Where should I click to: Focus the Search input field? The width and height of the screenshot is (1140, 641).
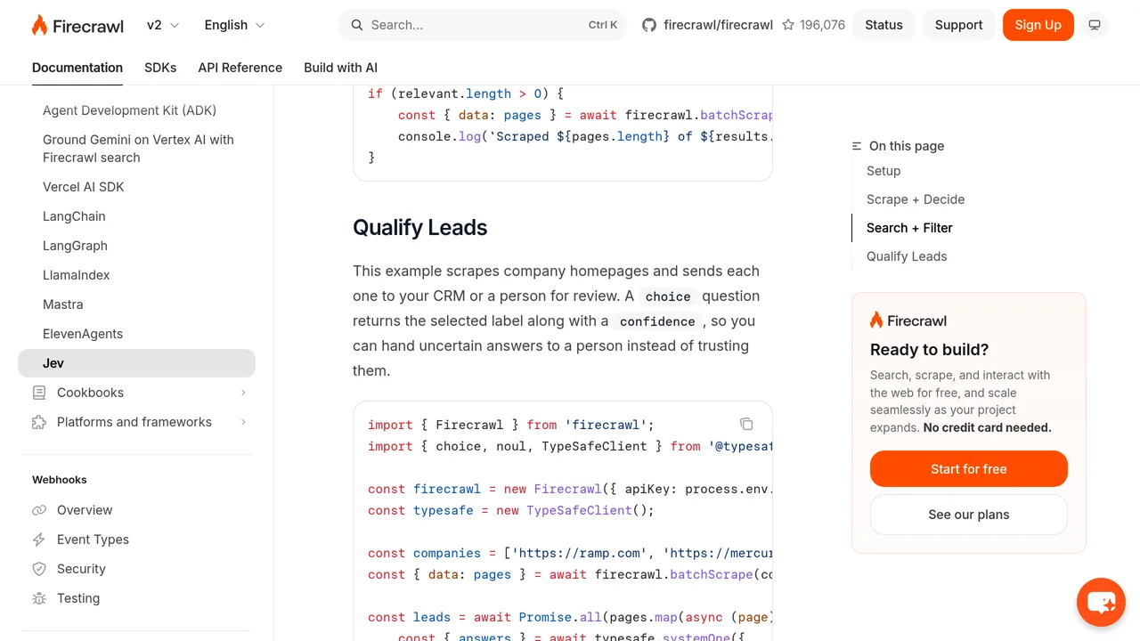[483, 25]
